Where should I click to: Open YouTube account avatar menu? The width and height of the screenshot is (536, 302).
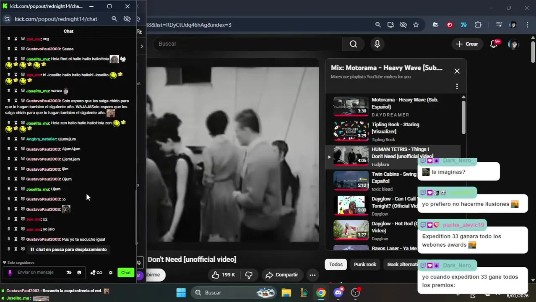tap(513, 44)
